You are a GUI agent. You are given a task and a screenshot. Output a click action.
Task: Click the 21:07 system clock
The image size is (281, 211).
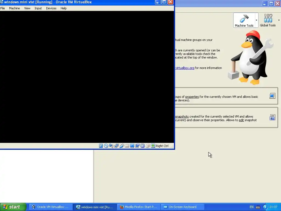[273, 207]
